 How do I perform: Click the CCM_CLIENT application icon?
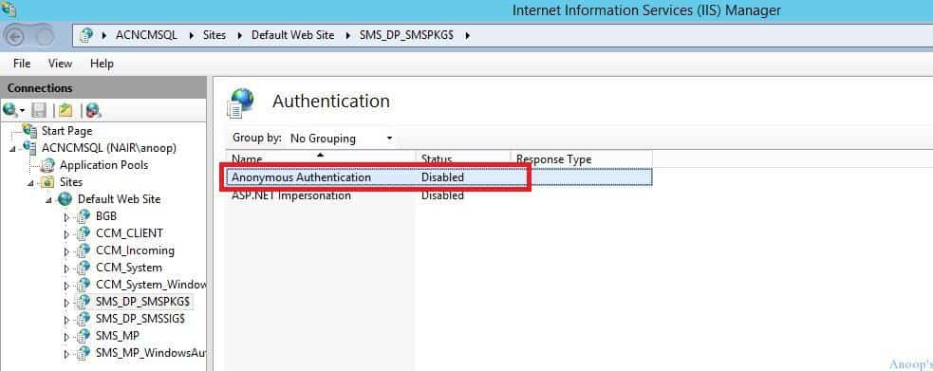[84, 233]
